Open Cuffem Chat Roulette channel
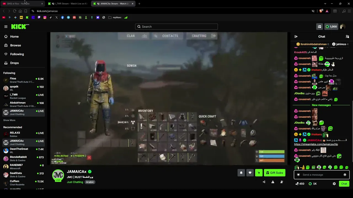 click(x=23, y=183)
